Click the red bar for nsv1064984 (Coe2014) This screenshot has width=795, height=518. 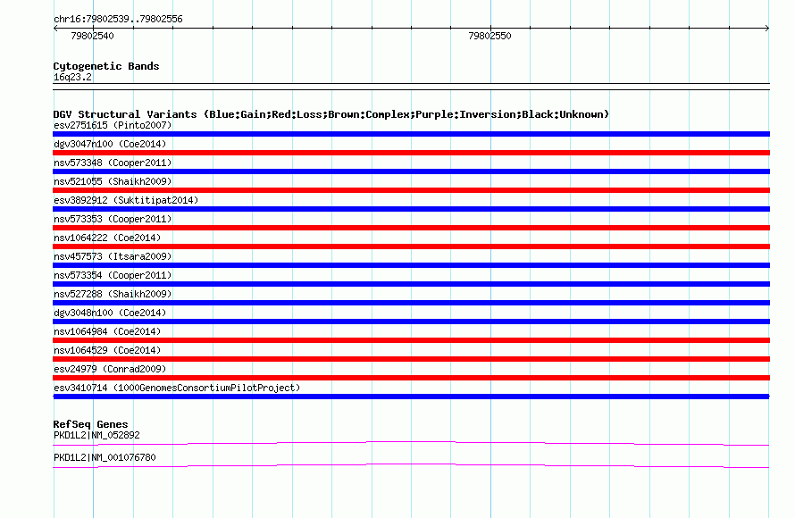point(411,340)
